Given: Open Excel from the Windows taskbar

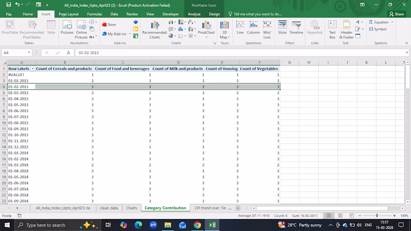Looking at the screenshot, I should [x=212, y=225].
